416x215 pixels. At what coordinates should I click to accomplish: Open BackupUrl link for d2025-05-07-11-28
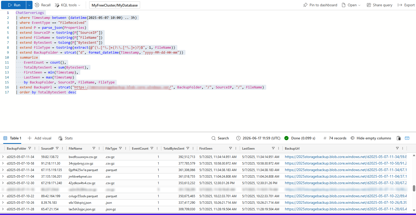pos(346,209)
